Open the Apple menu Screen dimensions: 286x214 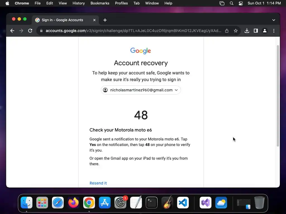pos(7,3)
